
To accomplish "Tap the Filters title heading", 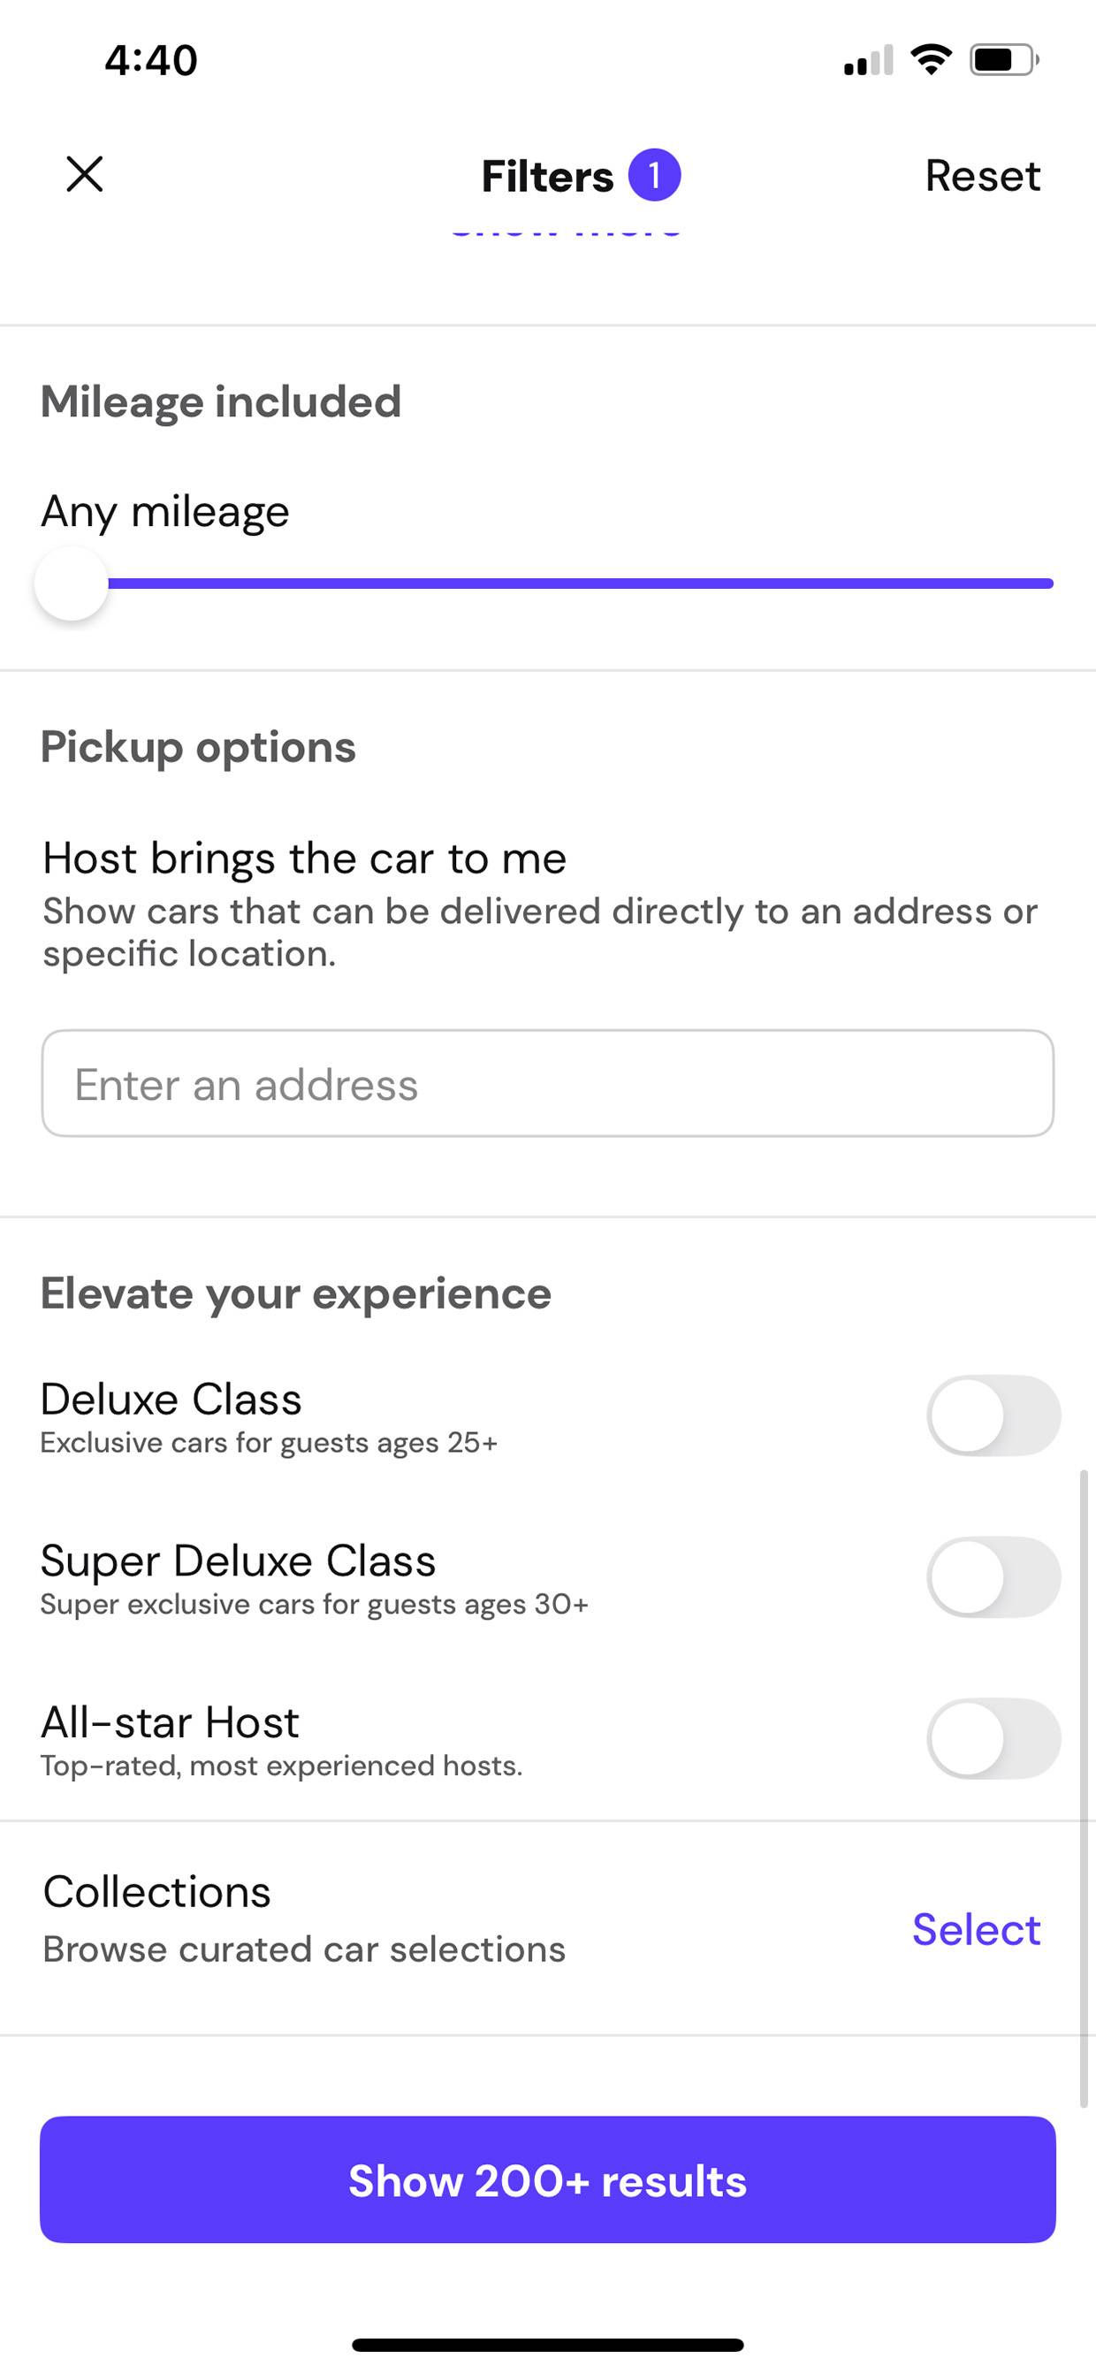I will pyautogui.click(x=547, y=175).
